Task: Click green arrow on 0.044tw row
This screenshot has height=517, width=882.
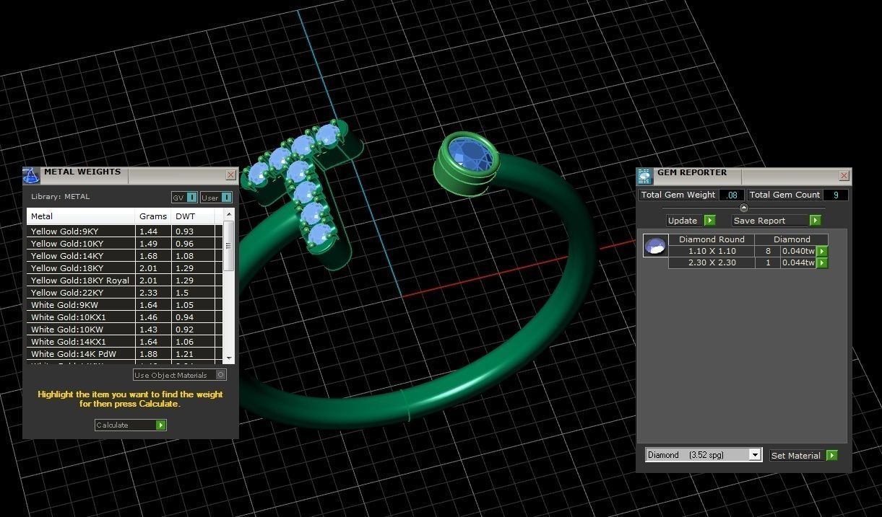Action: [x=821, y=263]
